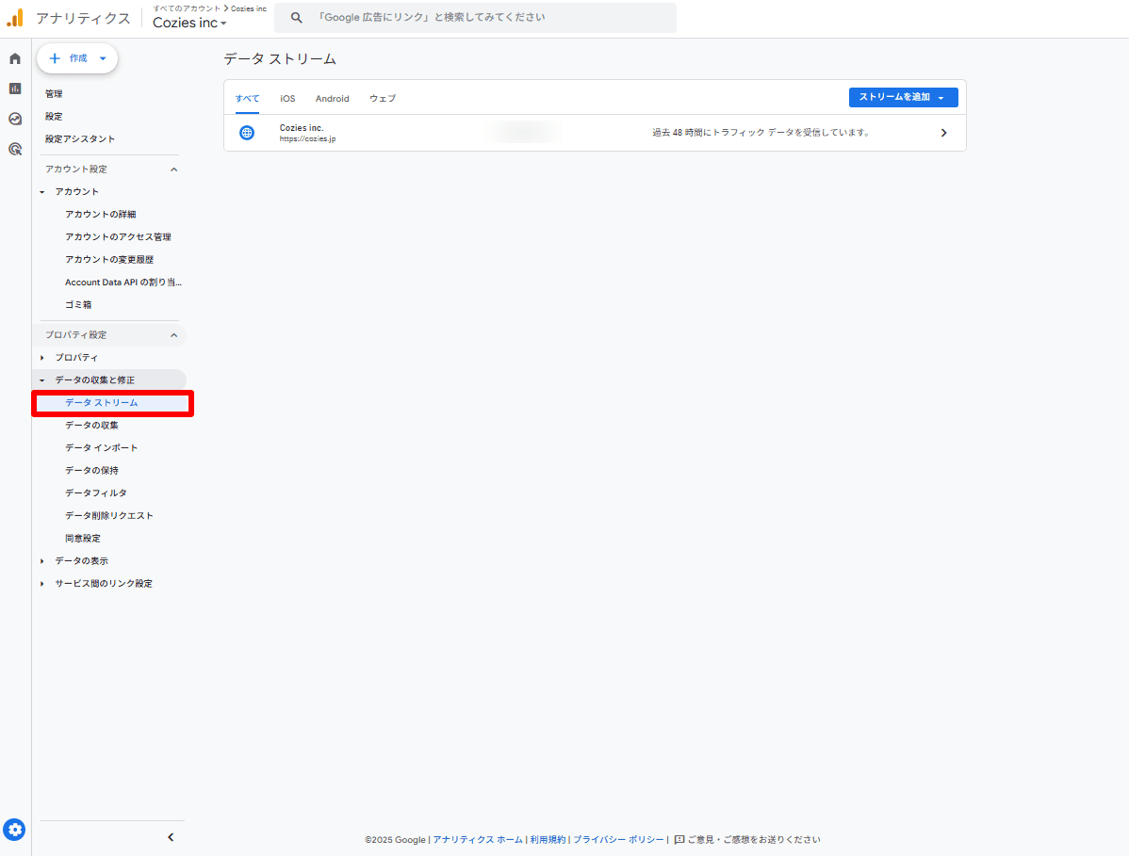
Task: Collapse データの収集と修正 tree node
Action: (41, 380)
